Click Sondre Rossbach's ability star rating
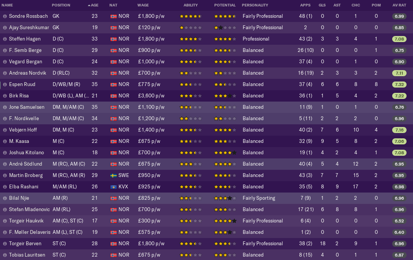The height and width of the screenshot is (260, 413). 191,16
